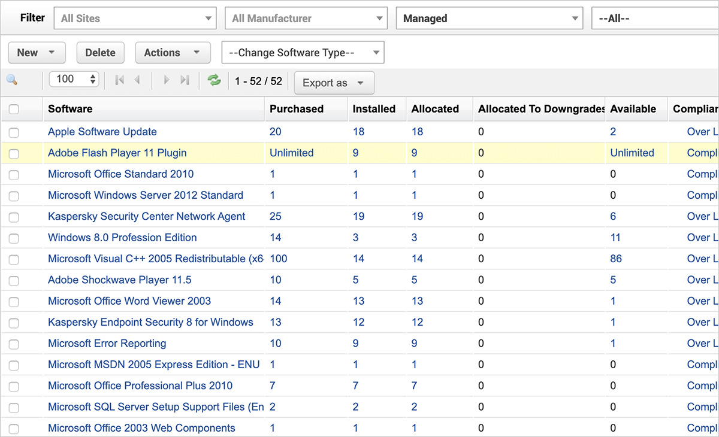The height and width of the screenshot is (437, 719).
Task: View Kaspersky Endpoint Security 8 for Windows
Action: point(150,321)
